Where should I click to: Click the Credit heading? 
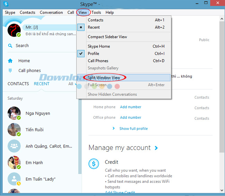coord(111,162)
